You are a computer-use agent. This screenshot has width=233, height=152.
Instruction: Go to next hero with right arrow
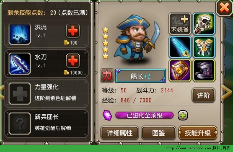pos(226,92)
